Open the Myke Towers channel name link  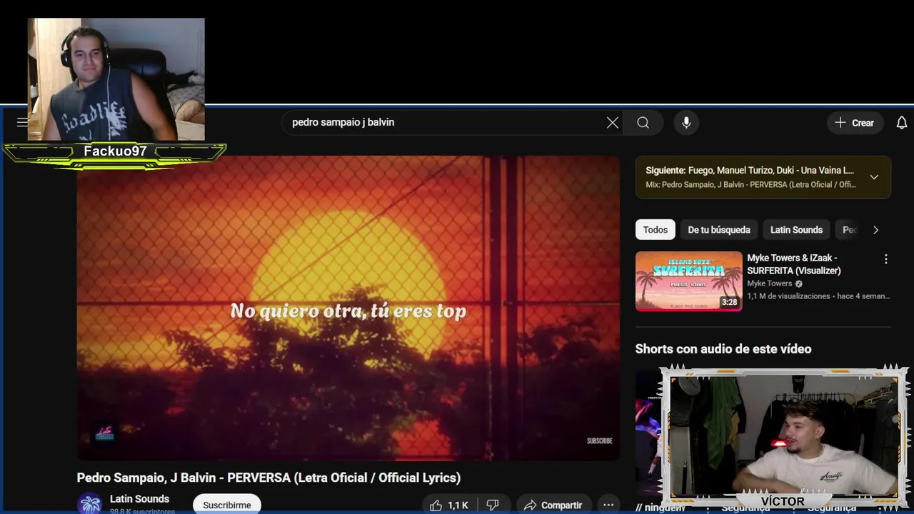(x=770, y=283)
